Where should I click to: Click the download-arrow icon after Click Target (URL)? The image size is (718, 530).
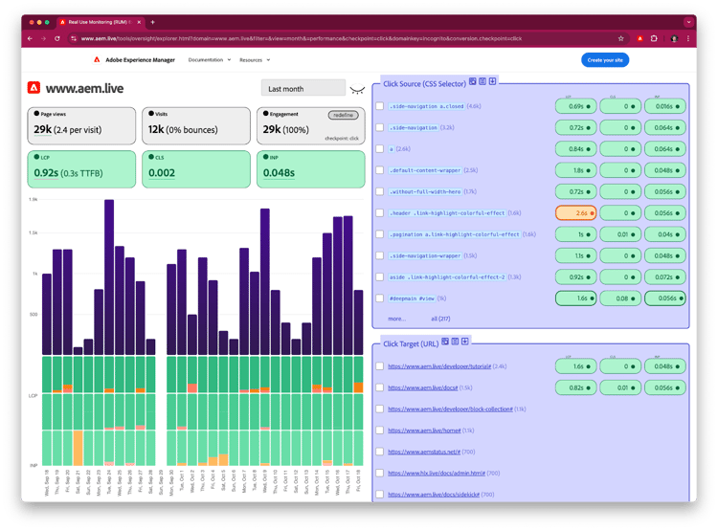pyautogui.click(x=464, y=342)
